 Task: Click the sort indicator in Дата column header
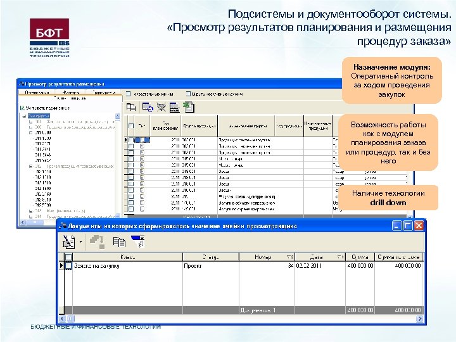[340, 257]
